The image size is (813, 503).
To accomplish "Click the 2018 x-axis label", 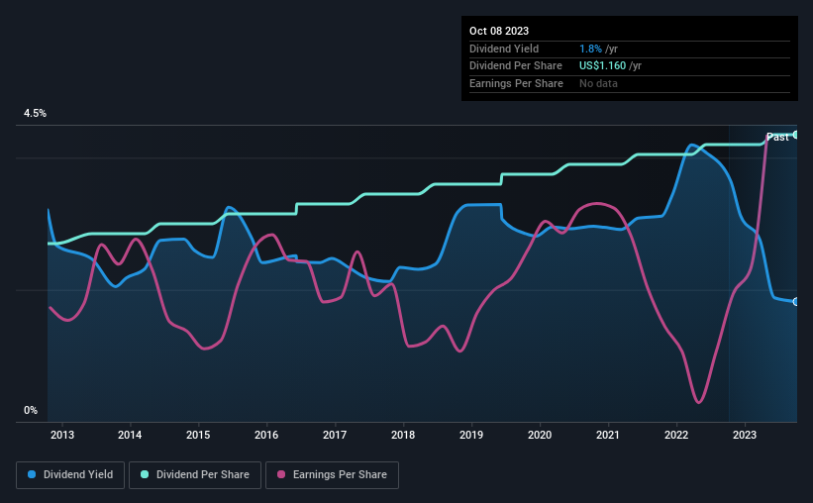I will pos(403,435).
